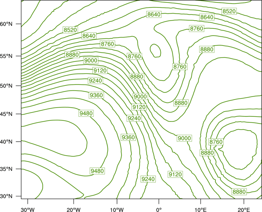
Task: Click the 8640 contour label at top center
Action: 154,14
